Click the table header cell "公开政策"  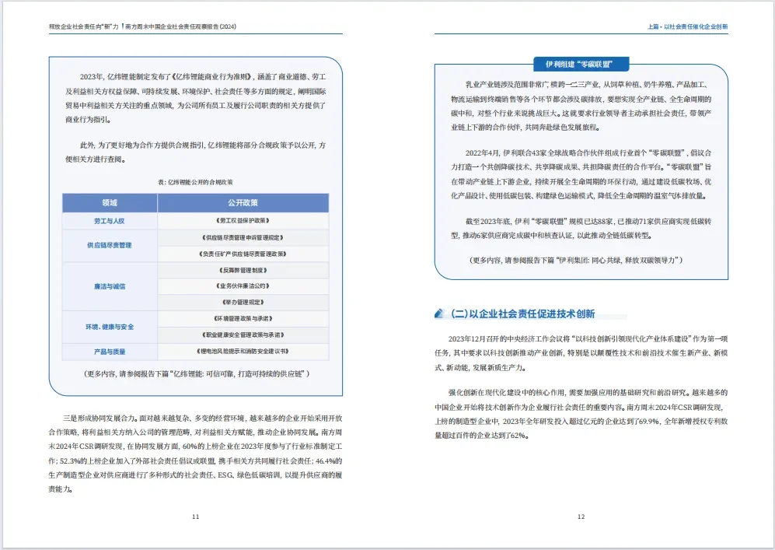coord(243,203)
